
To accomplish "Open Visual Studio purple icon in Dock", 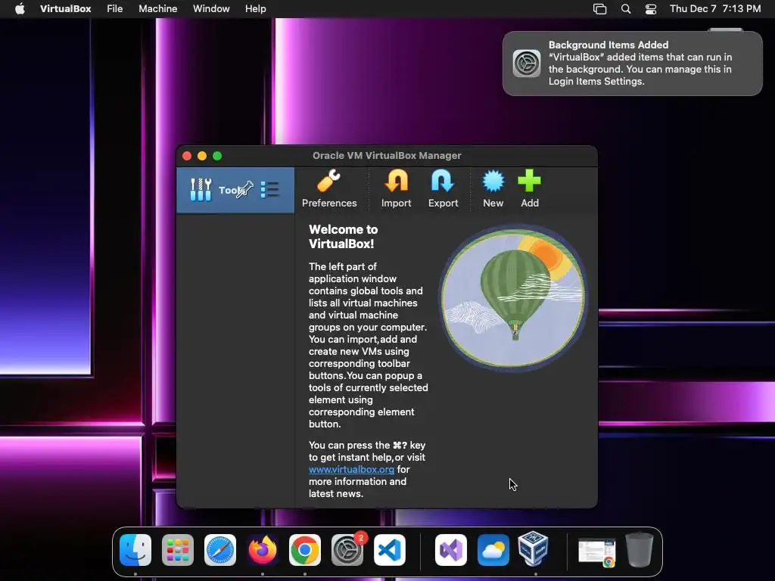I will coord(451,550).
